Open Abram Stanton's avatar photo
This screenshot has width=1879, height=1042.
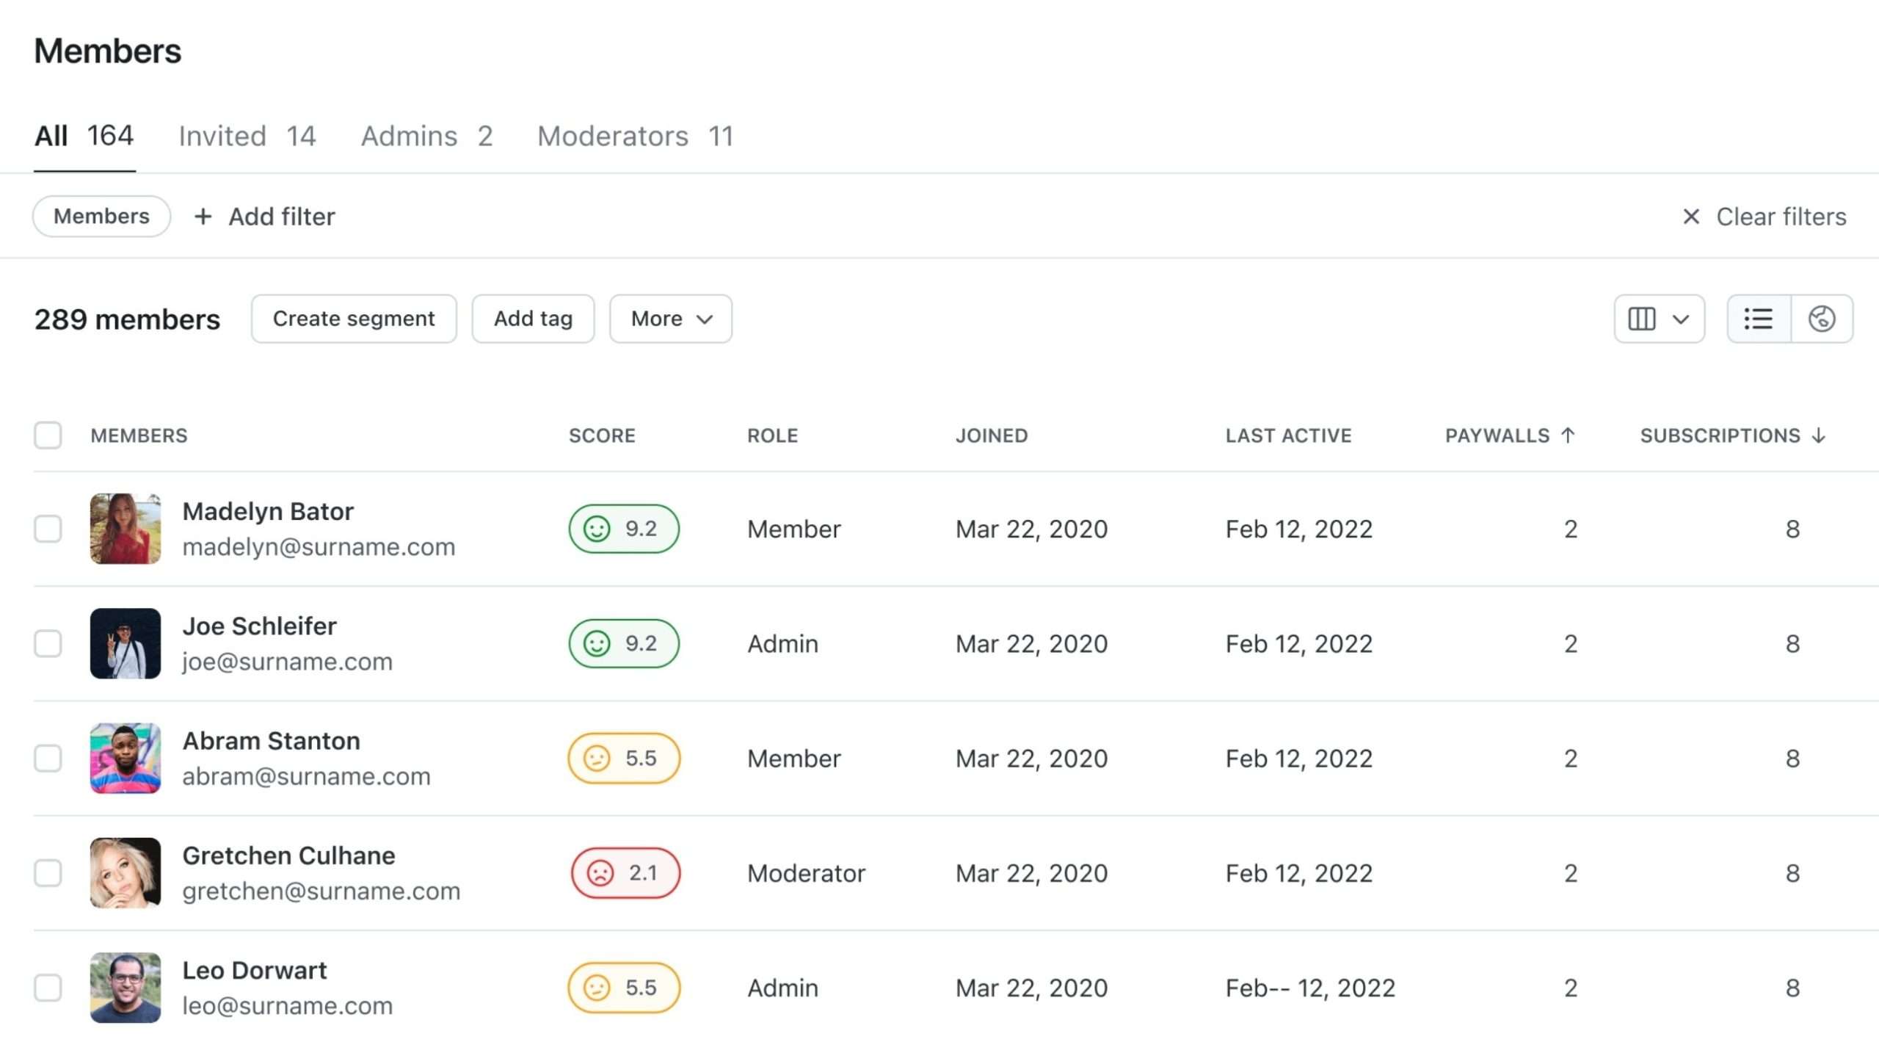[126, 758]
